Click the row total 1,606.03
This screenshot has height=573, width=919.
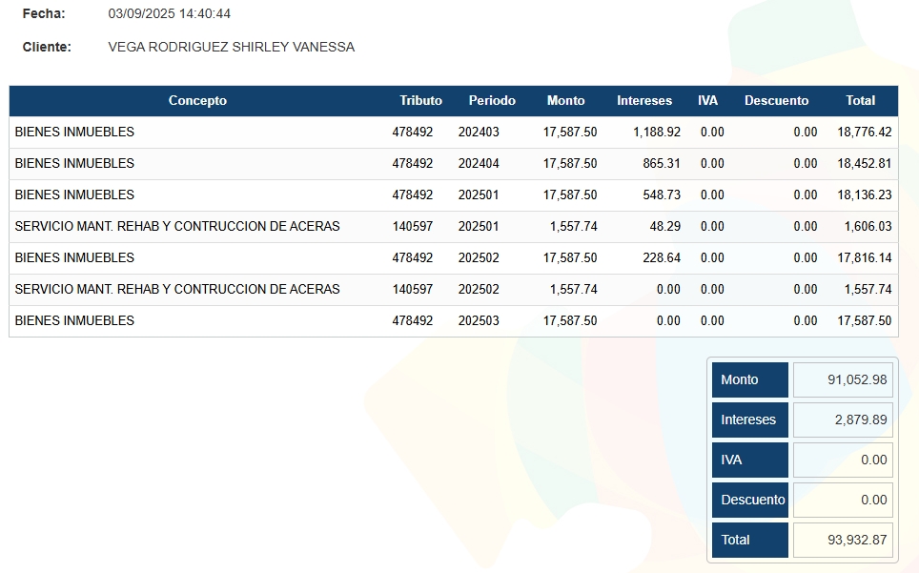(x=868, y=226)
